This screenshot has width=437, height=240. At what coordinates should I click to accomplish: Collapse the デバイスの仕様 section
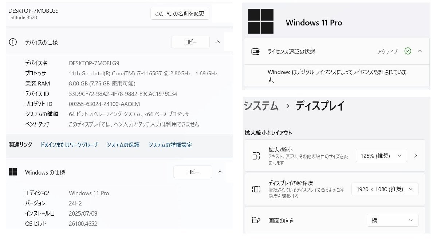218,42
